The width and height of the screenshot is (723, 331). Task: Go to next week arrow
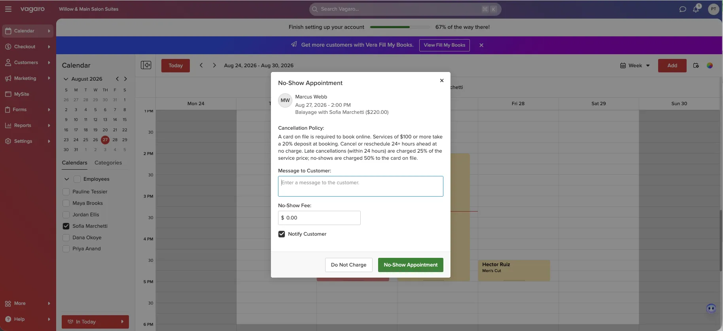(x=214, y=65)
